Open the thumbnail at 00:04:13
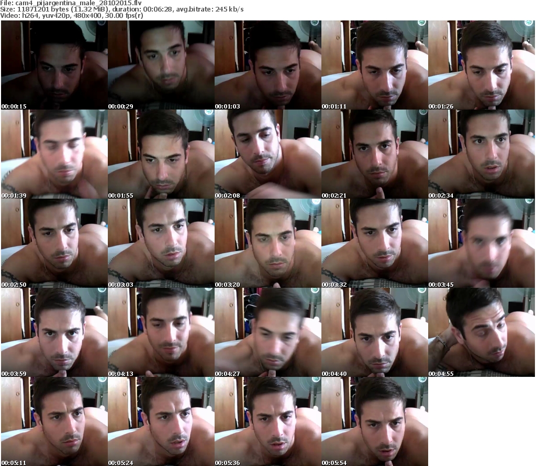 [x=161, y=332]
